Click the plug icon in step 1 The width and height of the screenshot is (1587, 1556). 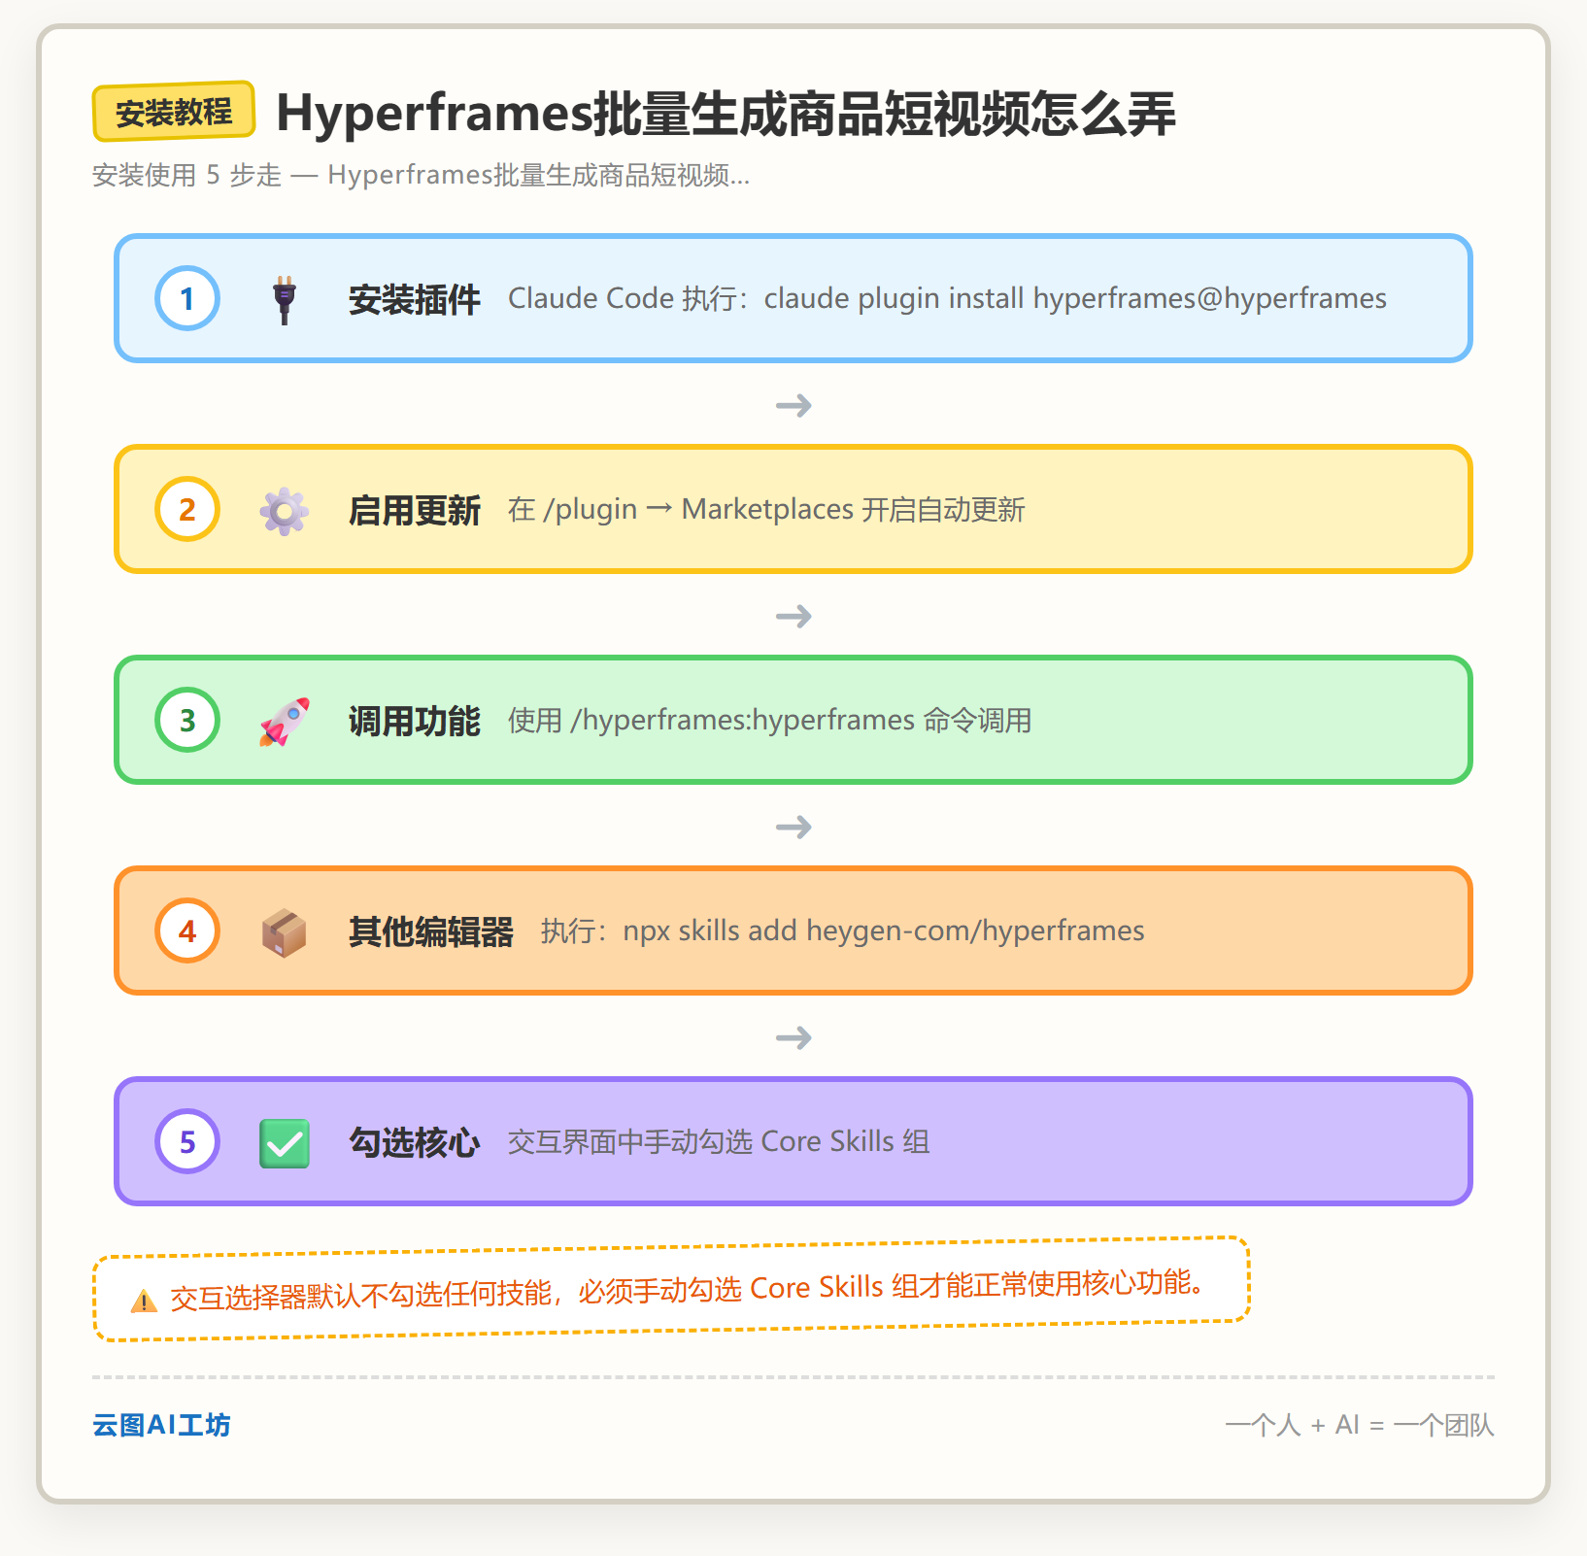[x=284, y=299]
